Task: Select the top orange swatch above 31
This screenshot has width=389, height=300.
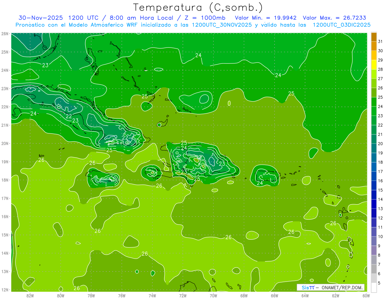Action: (x=374, y=37)
